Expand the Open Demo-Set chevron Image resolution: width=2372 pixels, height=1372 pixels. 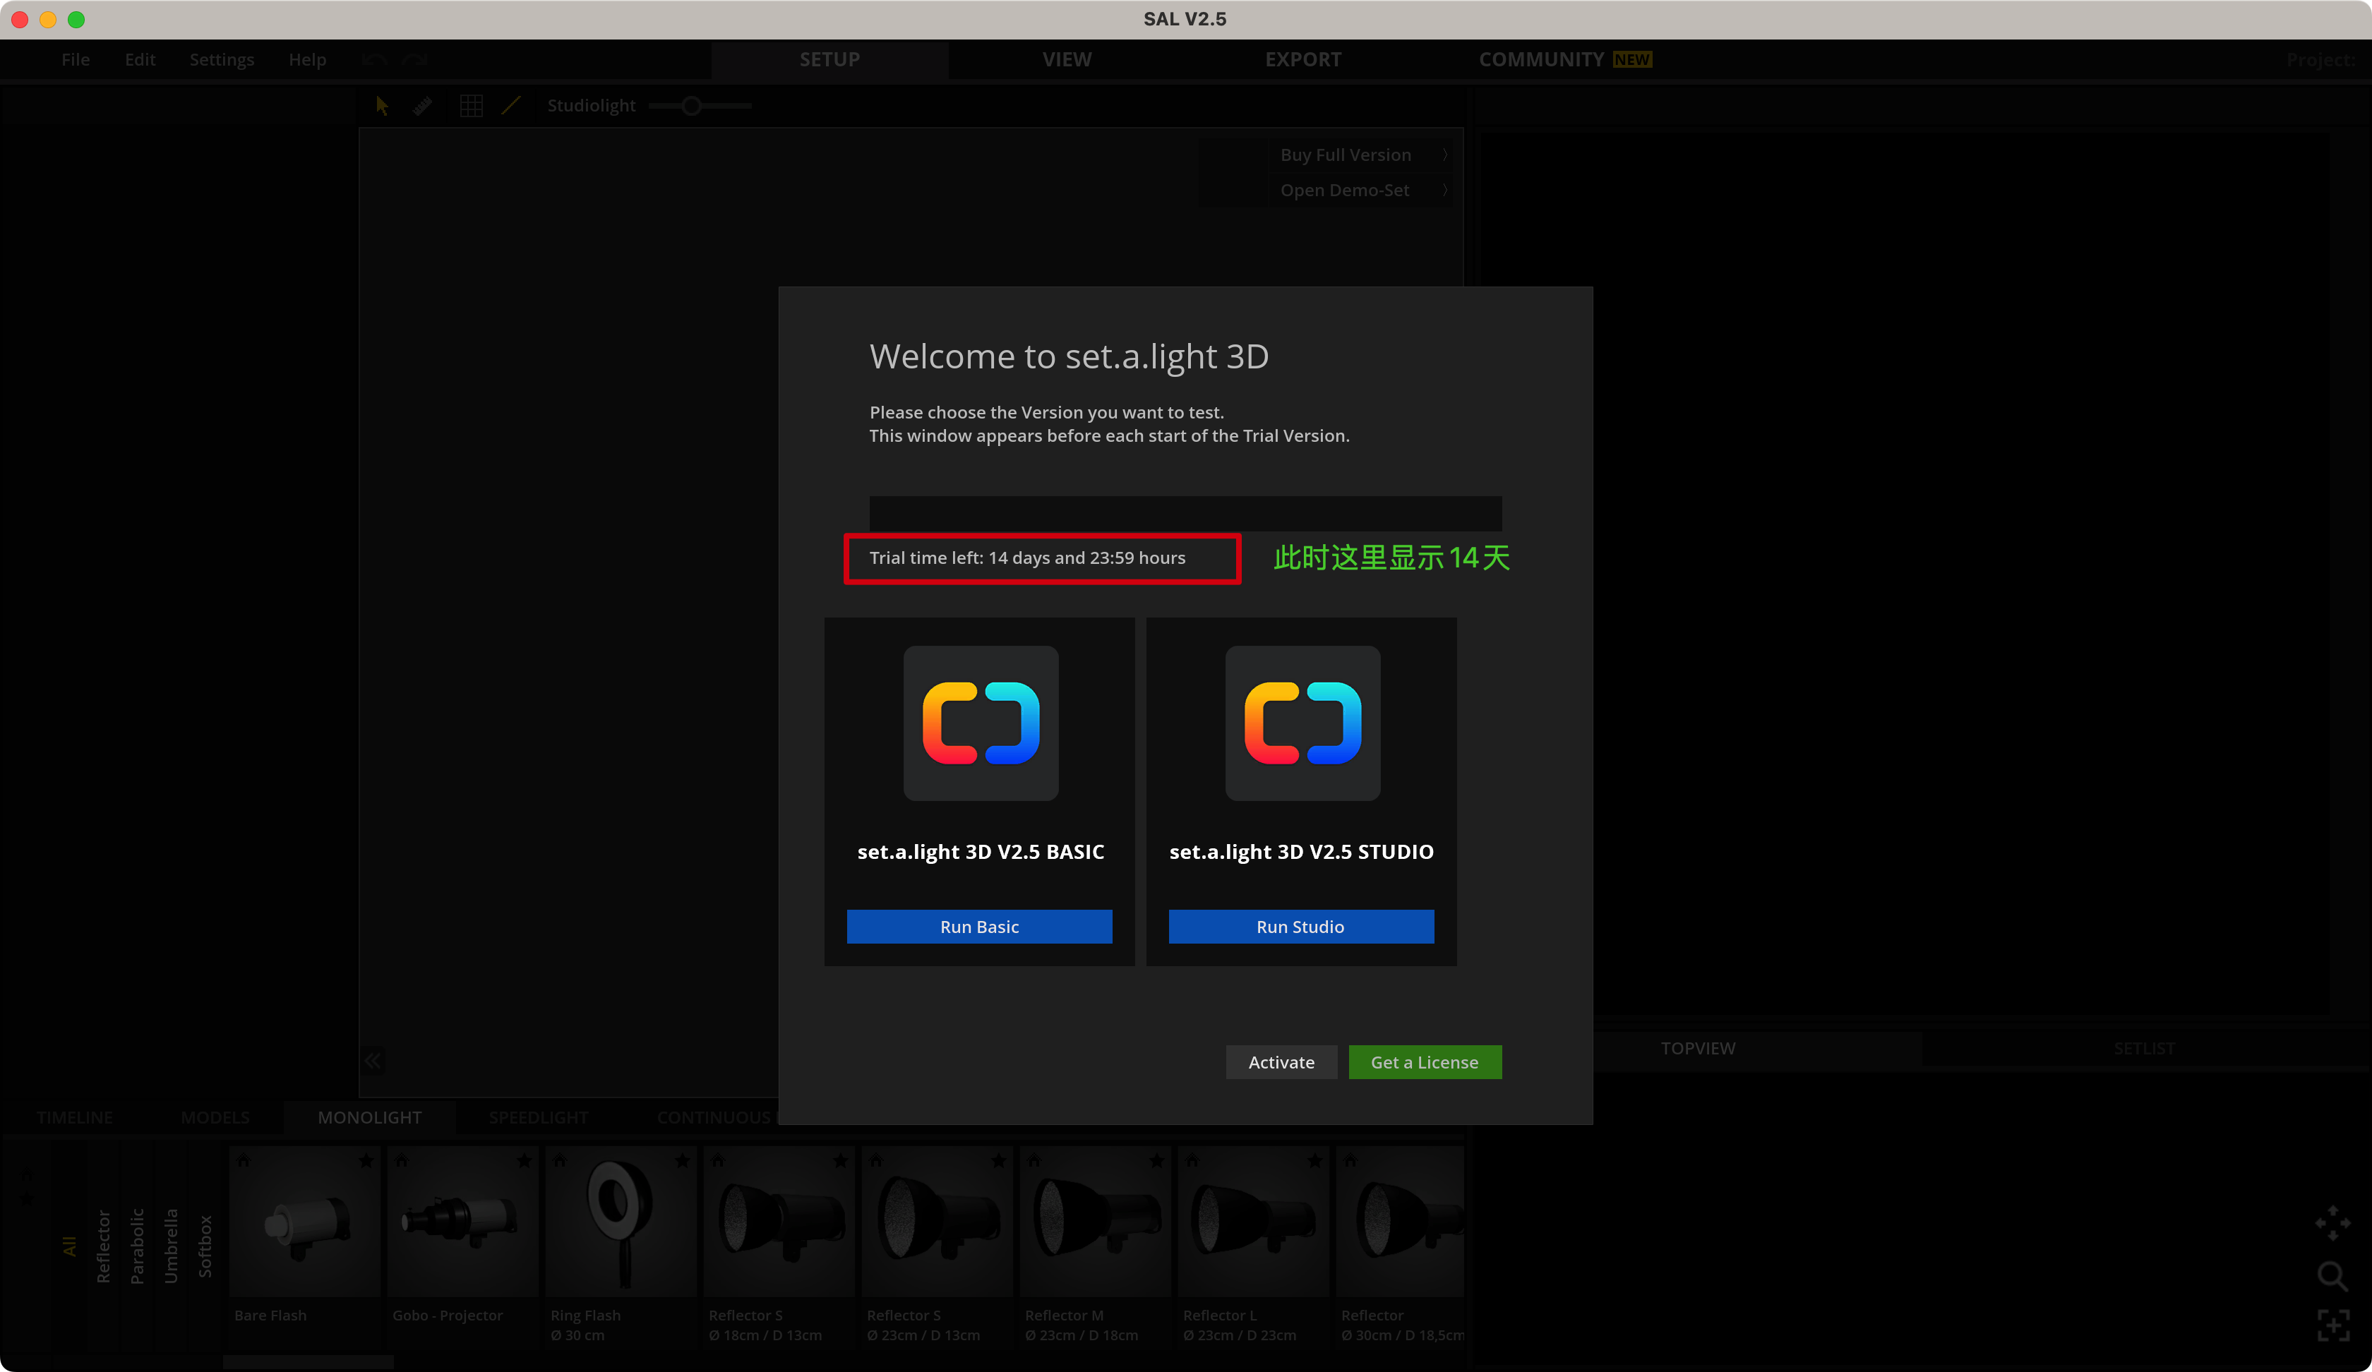[x=1445, y=190]
